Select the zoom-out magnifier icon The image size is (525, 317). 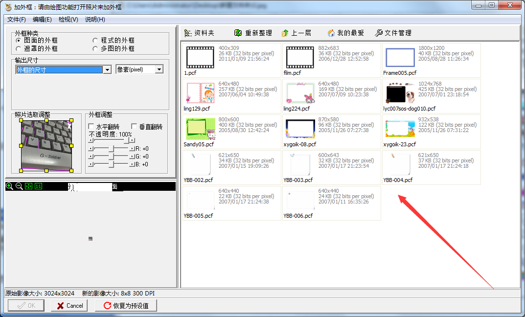click(x=19, y=186)
